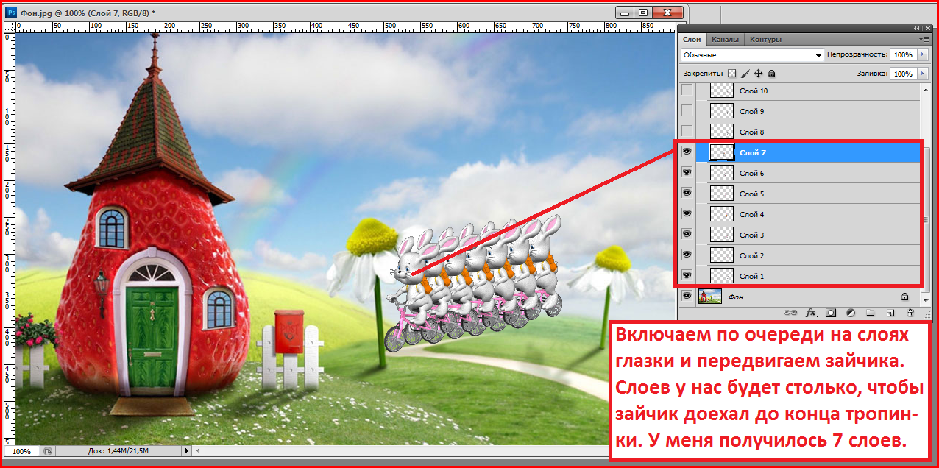Click the Слой 7 layer thumbnail
Screen dimensions: 939x468
coord(723,152)
